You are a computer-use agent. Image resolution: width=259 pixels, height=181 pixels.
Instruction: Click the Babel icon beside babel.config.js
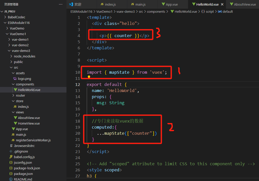pyautogui.click(x=11, y=157)
